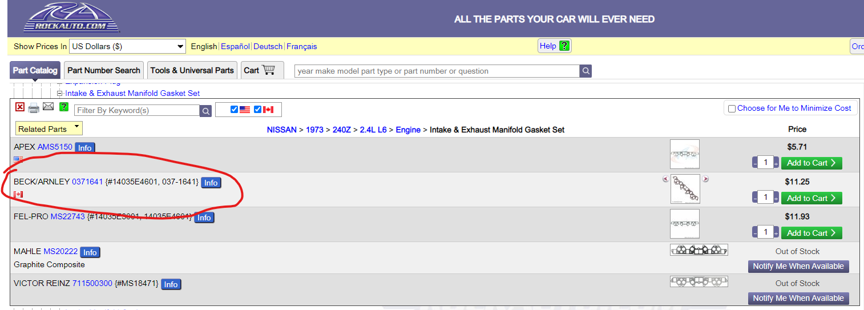864x310 pixels.
Task: Click the main search magnifier button
Action: pos(586,71)
